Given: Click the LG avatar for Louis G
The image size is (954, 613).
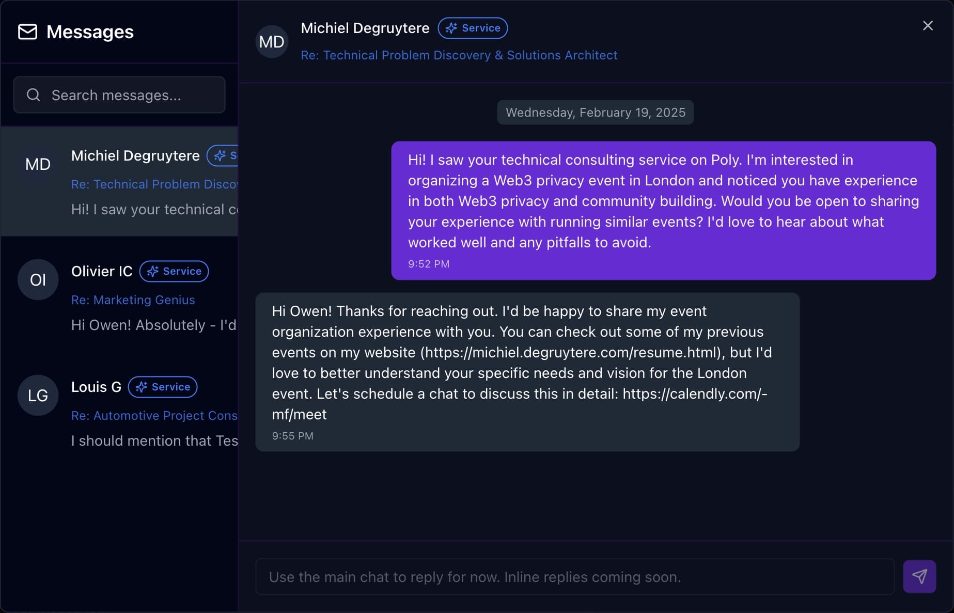Looking at the screenshot, I should click(38, 395).
